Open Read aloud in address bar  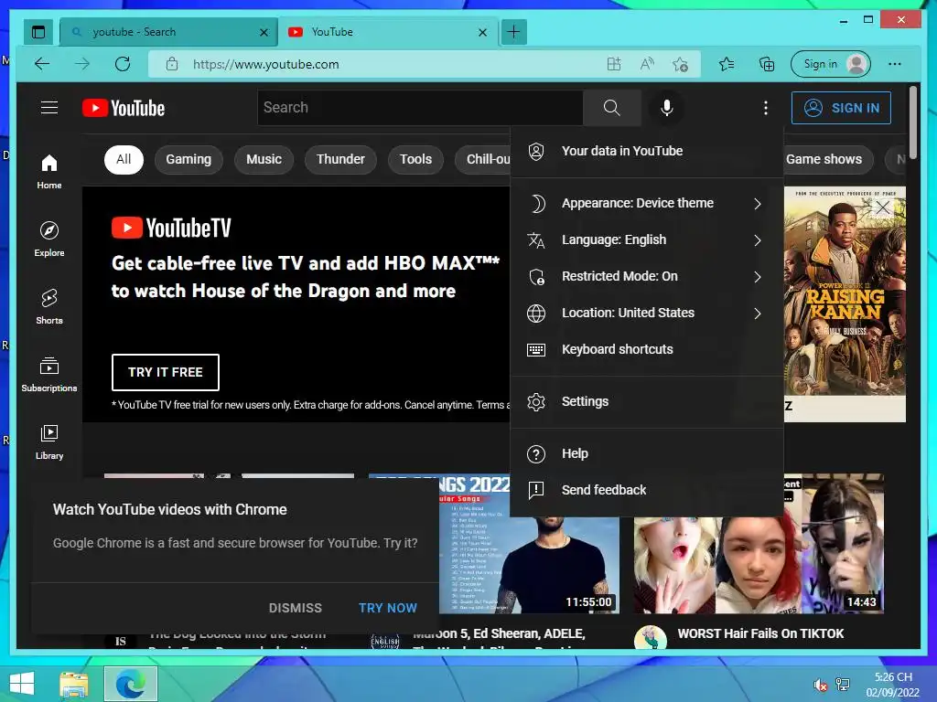[647, 64]
